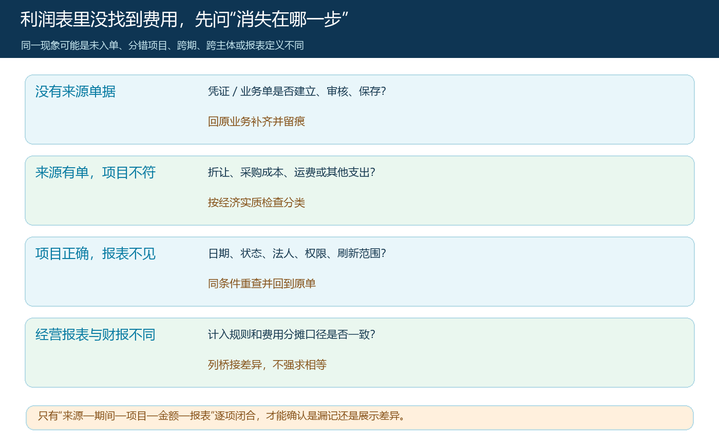
Task: Click the heading 来源有单，项目不符
Action: coord(96,173)
